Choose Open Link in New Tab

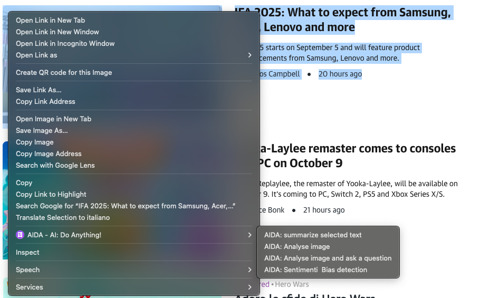(134, 20)
